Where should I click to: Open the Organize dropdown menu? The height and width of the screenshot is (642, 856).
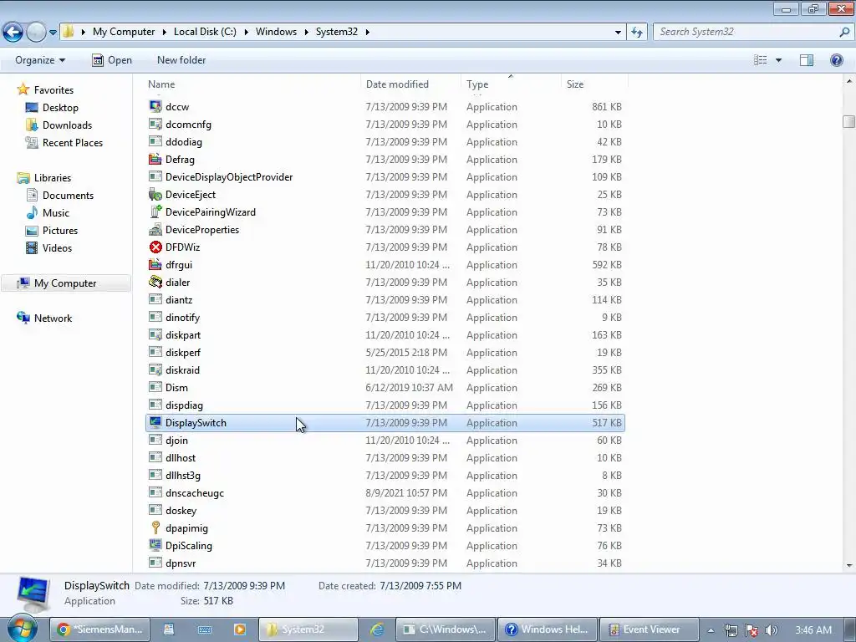[x=40, y=60]
